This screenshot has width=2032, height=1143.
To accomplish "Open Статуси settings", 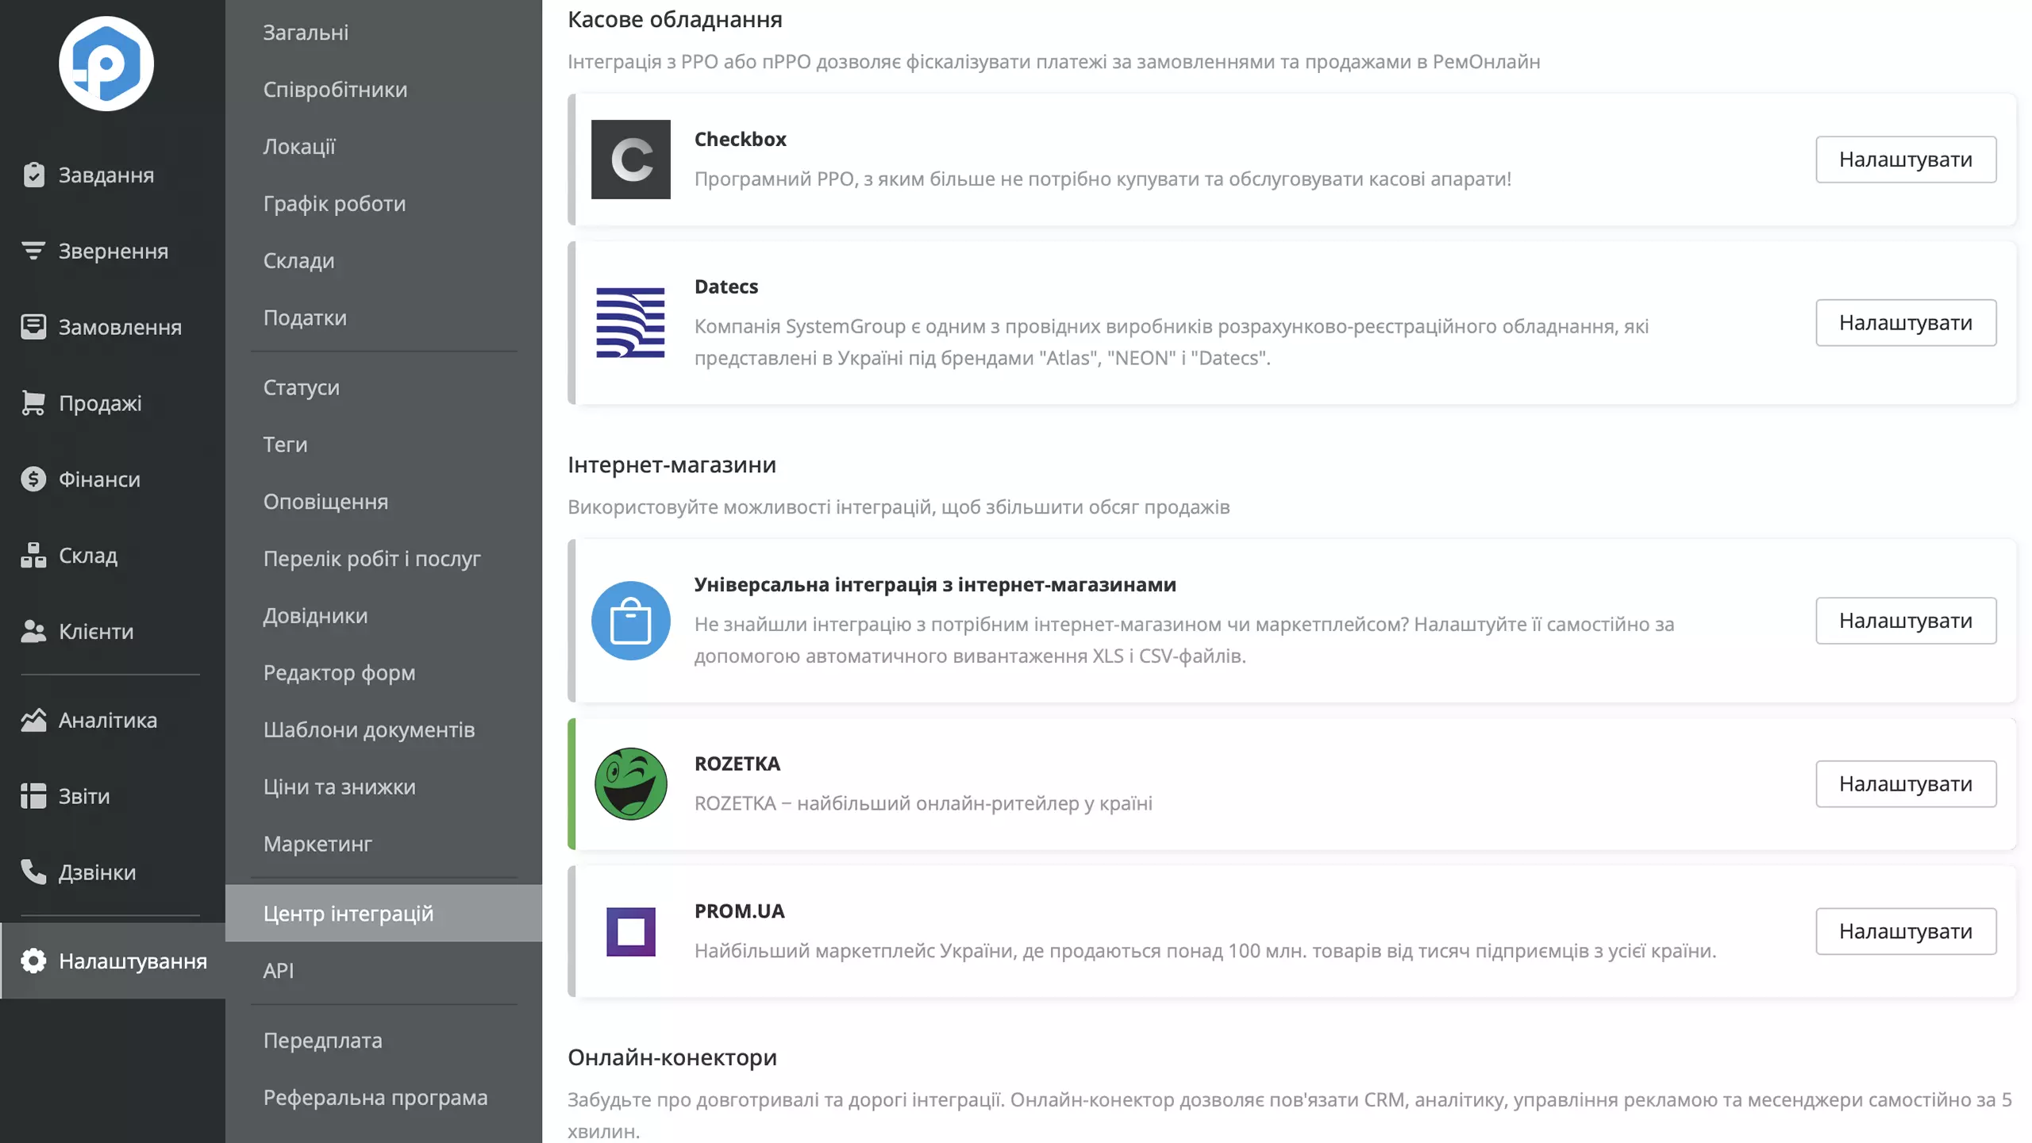I will (x=384, y=387).
